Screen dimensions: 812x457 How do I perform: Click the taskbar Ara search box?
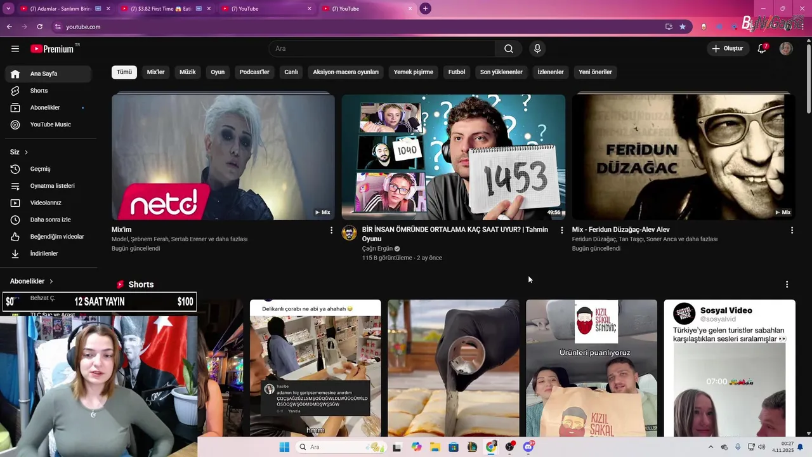341,447
